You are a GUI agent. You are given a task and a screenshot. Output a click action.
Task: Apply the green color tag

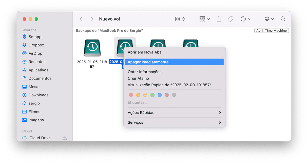coord(152,95)
